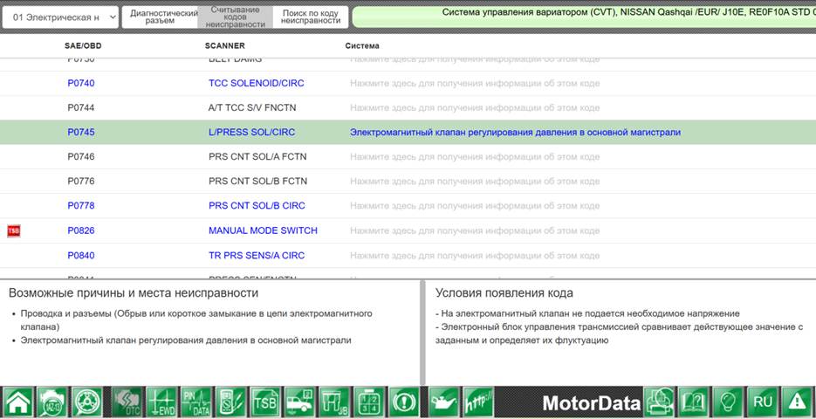
Task: Click info placeholder in P0740 row
Action: 475,83
